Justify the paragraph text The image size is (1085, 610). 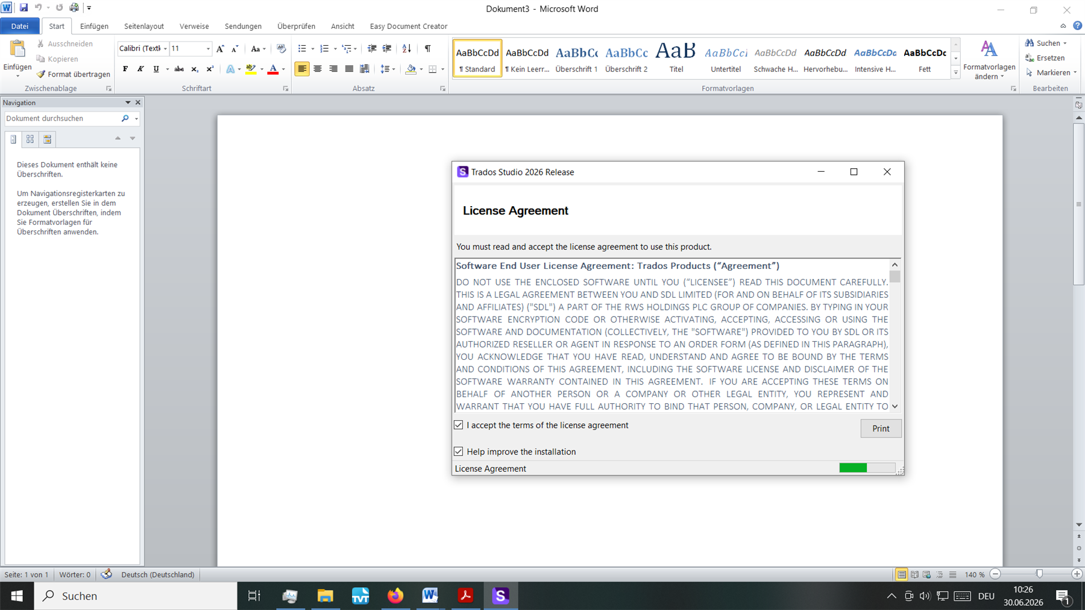click(x=349, y=69)
